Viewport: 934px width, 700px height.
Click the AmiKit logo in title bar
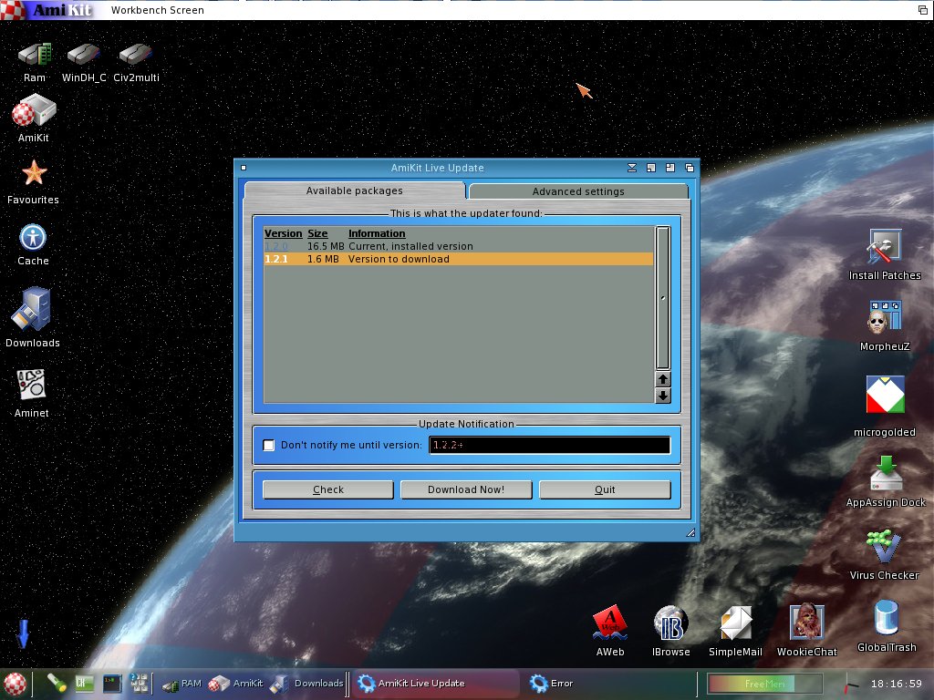tap(47, 9)
